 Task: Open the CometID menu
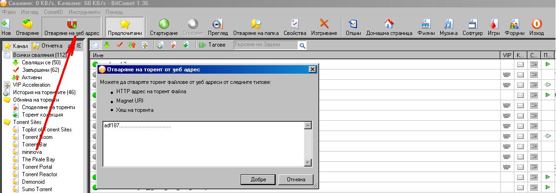coord(53,12)
